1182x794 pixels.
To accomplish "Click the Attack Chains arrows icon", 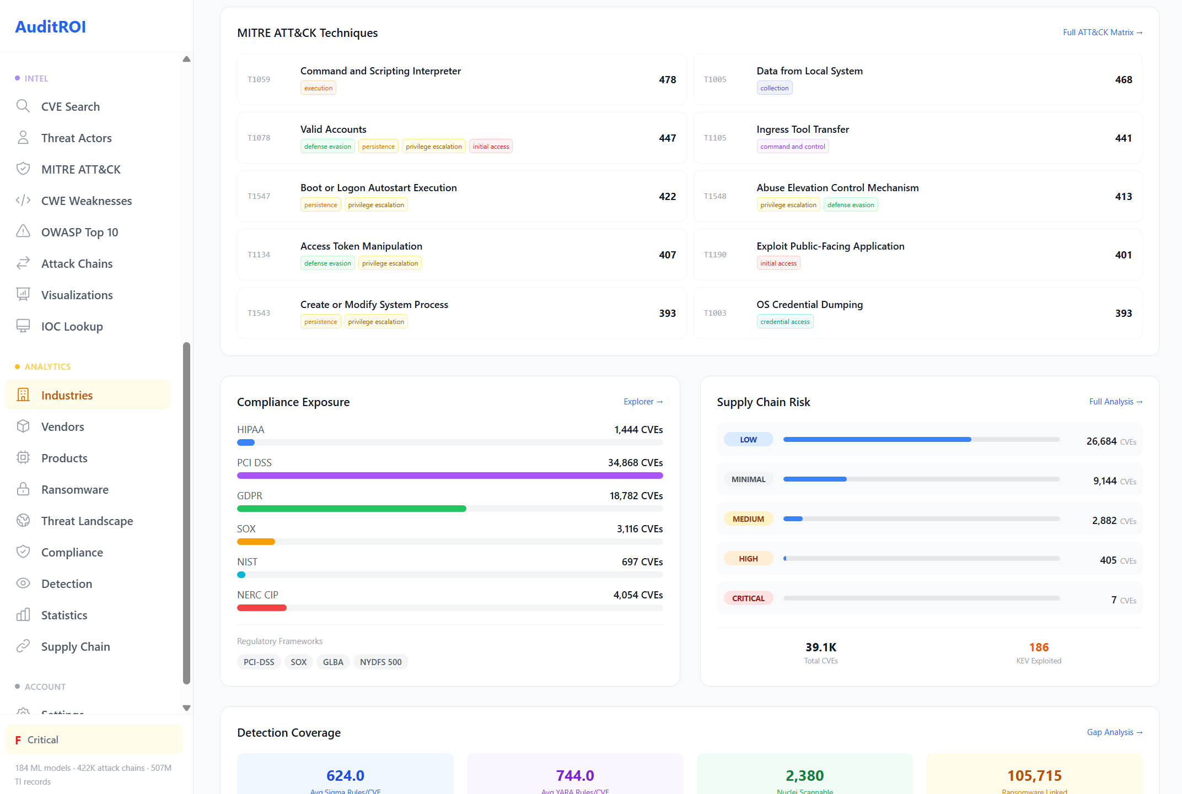I will 23,263.
